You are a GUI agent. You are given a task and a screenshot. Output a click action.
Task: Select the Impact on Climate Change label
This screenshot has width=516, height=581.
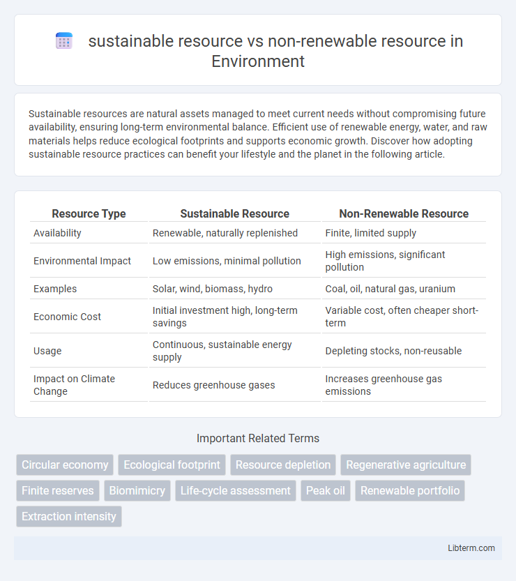tap(74, 385)
